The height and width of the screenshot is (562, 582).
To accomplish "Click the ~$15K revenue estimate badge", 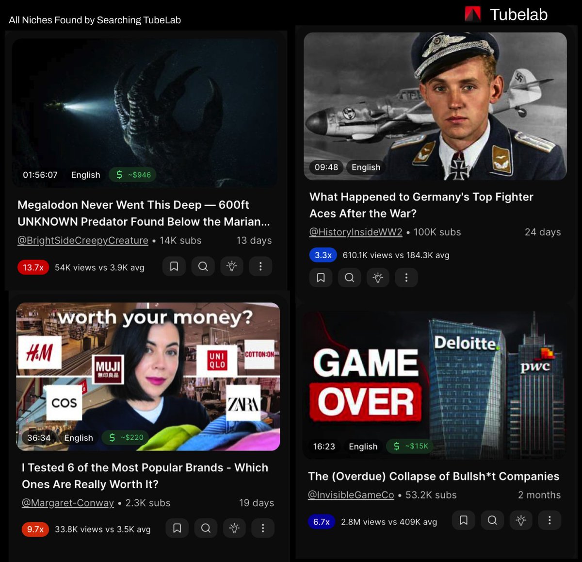I will 410,446.
